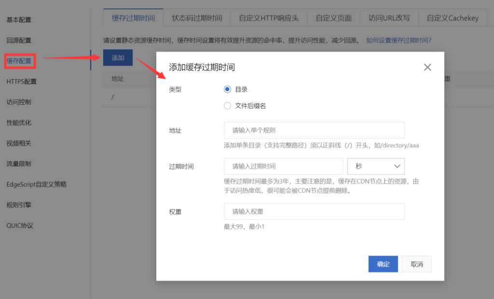Open 如何设置缓存过期时间 help link
The width and height of the screenshot is (494, 299).
(399, 41)
